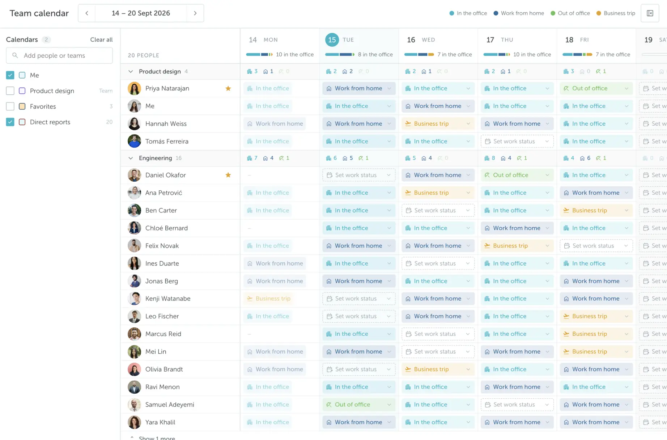Open Yara Khalil's Tuesday Work from home dropdown

359,422
